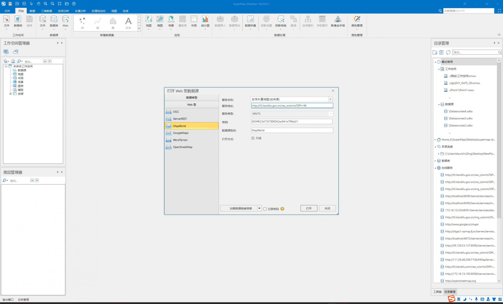This screenshot has width=503, height=304.
Task: Open the 地图 (Map) ribbon tool
Action: tap(149, 22)
